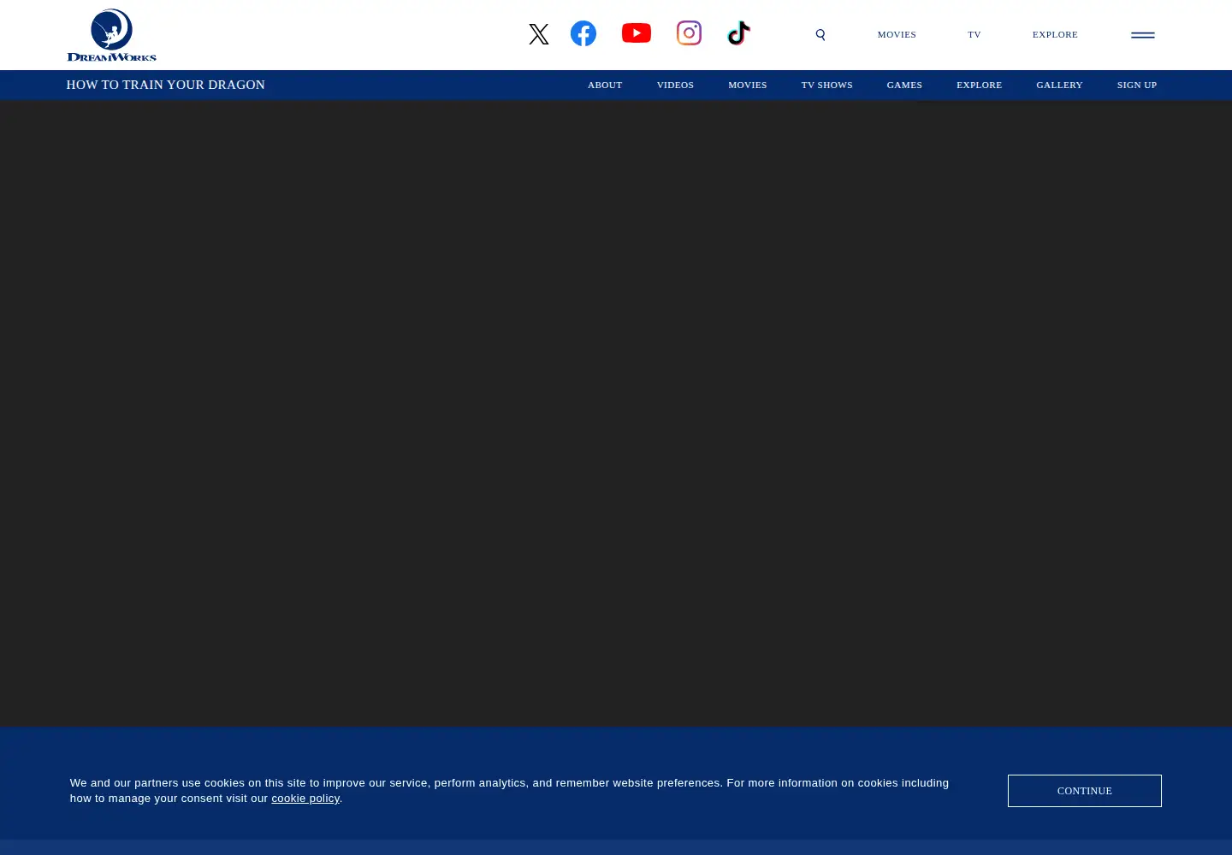Open the Instagram social icon
Image resolution: width=1232 pixels, height=855 pixels.
tap(689, 32)
